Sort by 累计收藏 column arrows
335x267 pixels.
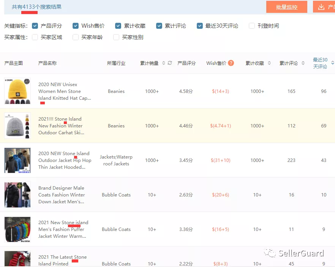click(269, 63)
